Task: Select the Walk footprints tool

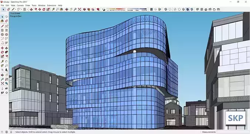Action: pos(2,93)
